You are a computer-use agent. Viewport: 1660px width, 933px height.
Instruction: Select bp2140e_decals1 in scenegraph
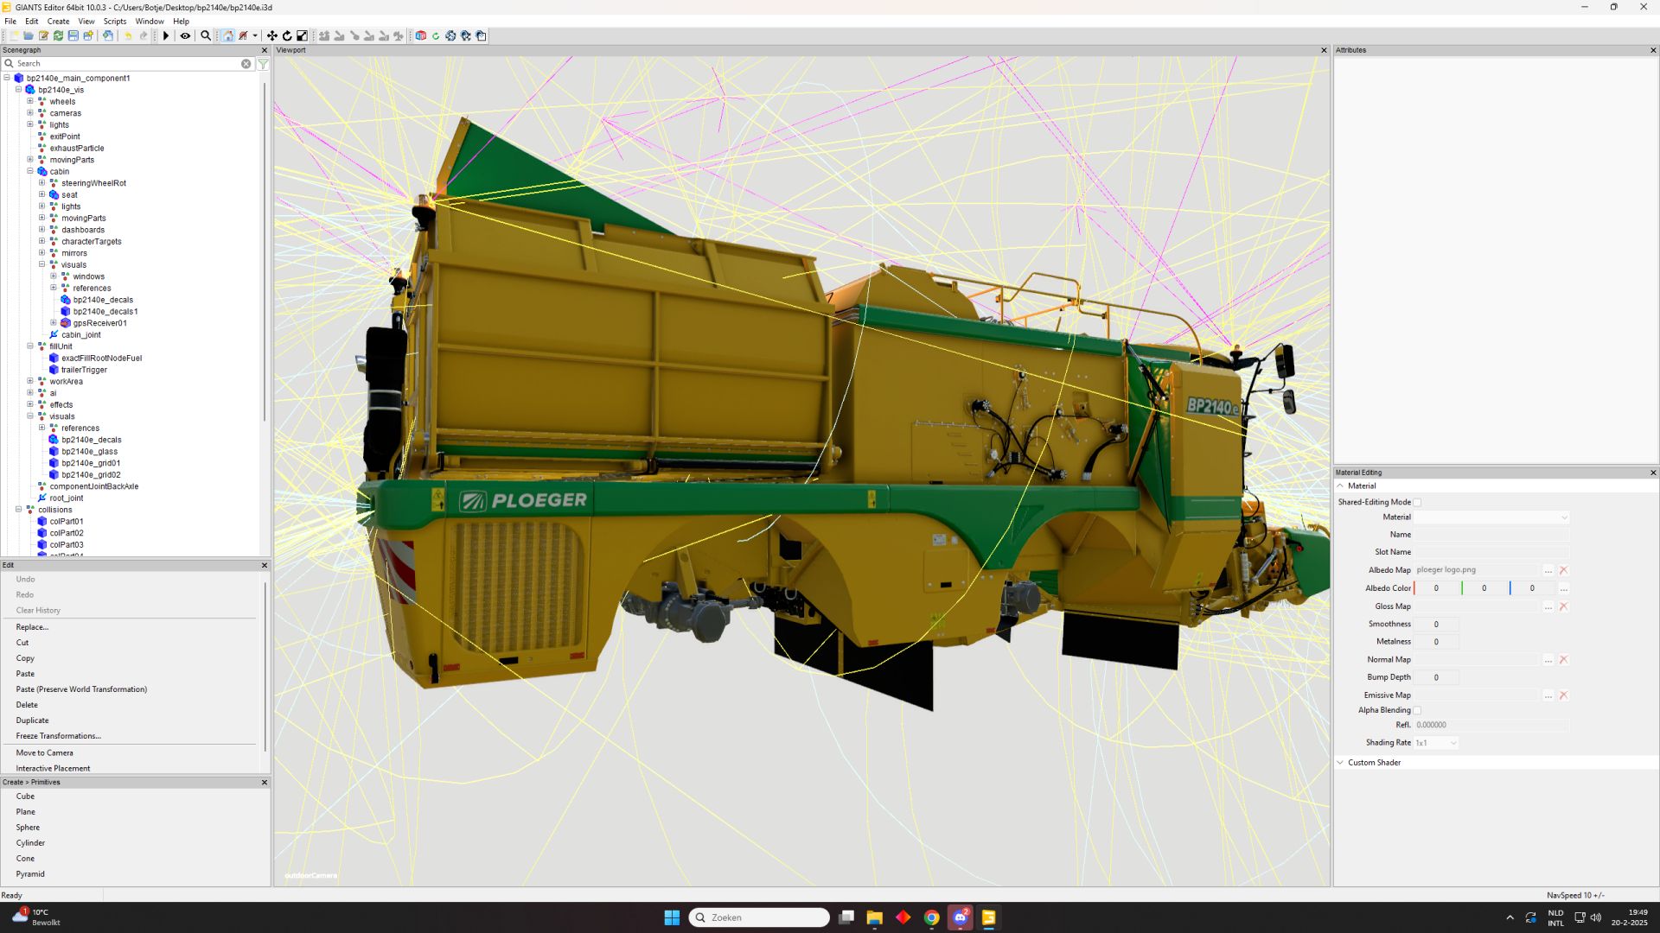(105, 312)
